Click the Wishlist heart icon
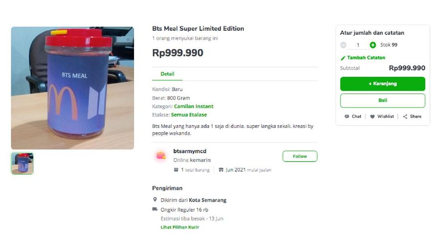The width and height of the screenshot is (440, 247). 372,117
